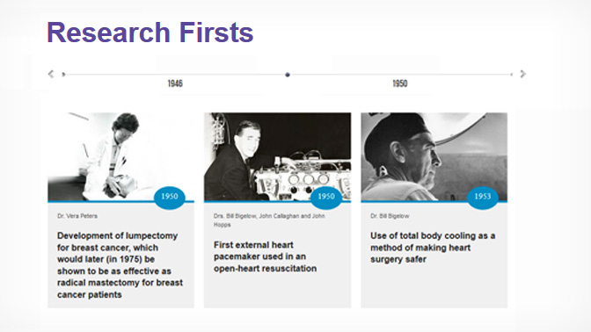Open the Development of lumpectomy description

point(120,265)
